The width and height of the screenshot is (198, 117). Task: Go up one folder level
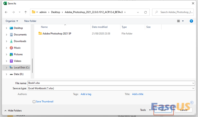pos(26,12)
